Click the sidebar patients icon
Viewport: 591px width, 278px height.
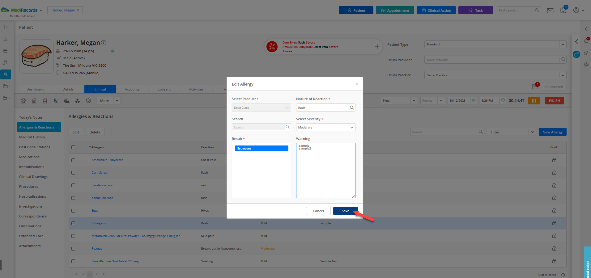pos(6,74)
